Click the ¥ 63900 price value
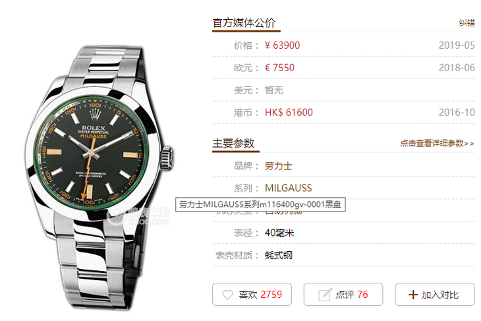This screenshot has height=321, width=481. (x=282, y=45)
